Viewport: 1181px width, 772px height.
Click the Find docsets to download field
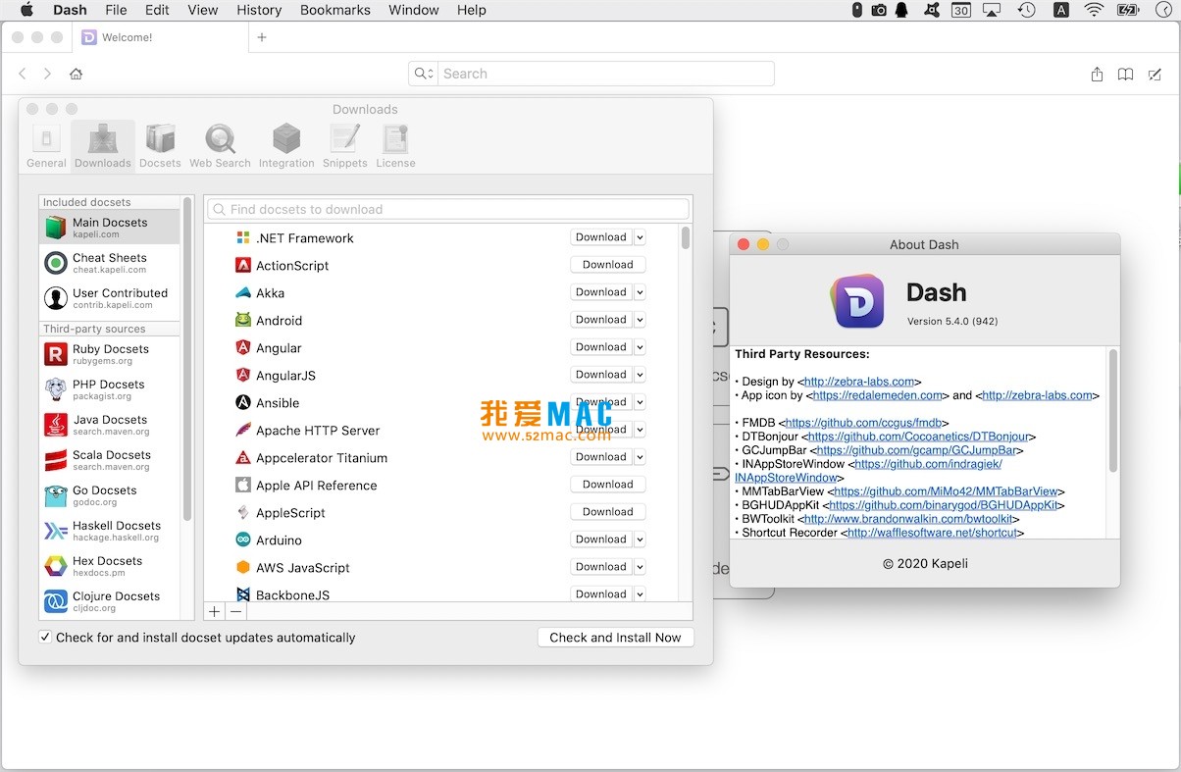(x=447, y=209)
